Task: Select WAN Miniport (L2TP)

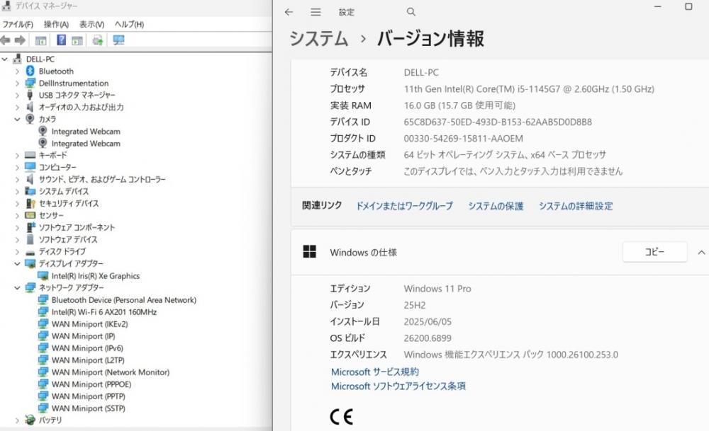Action: 88,360
